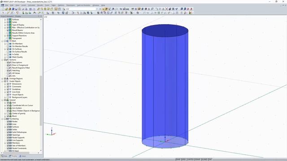Toggle DXF in the status bar
Screen dimensions: 287x161
point(210,160)
